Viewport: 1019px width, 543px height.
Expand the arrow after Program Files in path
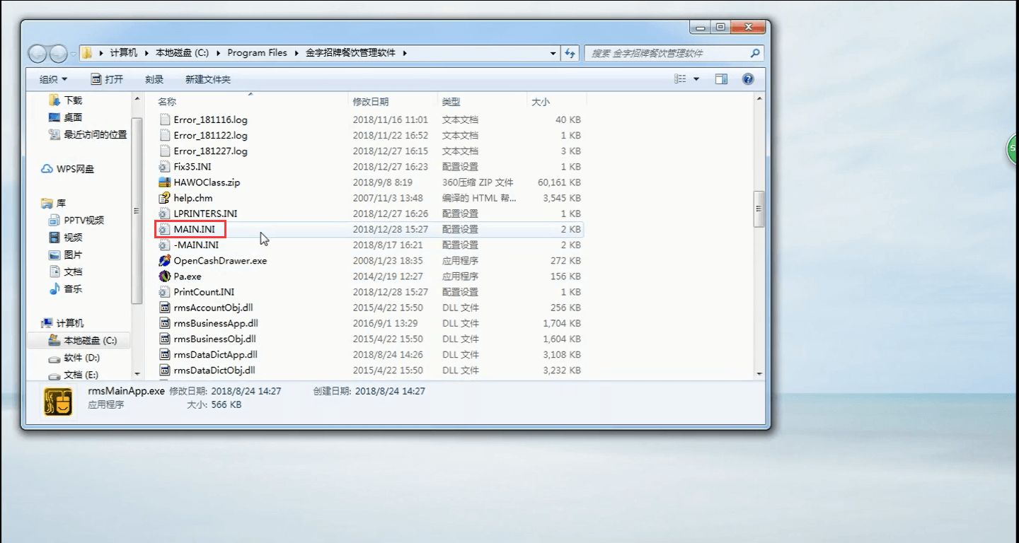coord(296,53)
